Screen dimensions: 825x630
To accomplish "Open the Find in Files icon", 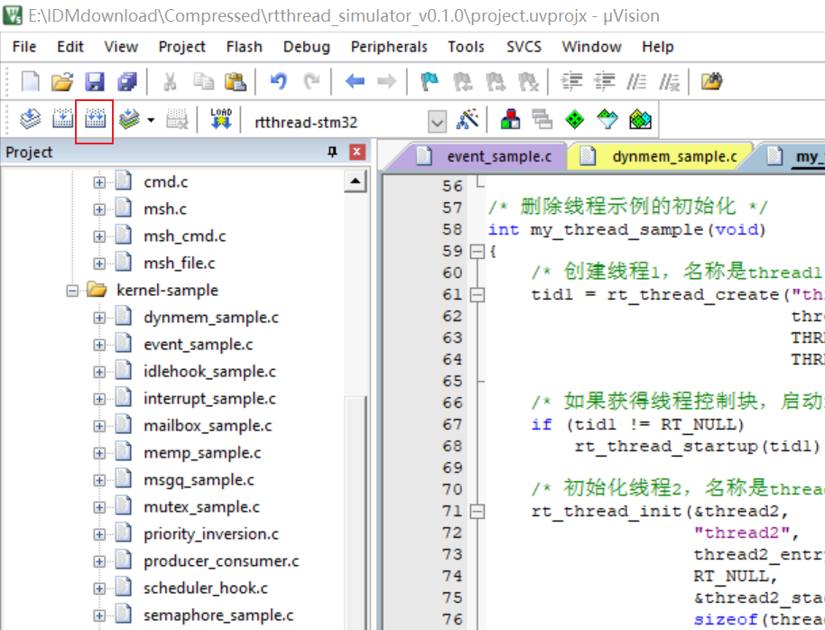I will [712, 81].
